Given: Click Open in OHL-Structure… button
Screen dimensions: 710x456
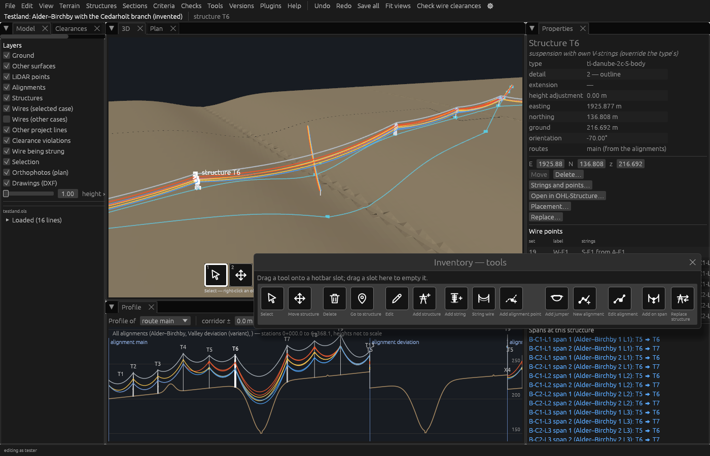Looking at the screenshot, I should 567,196.
